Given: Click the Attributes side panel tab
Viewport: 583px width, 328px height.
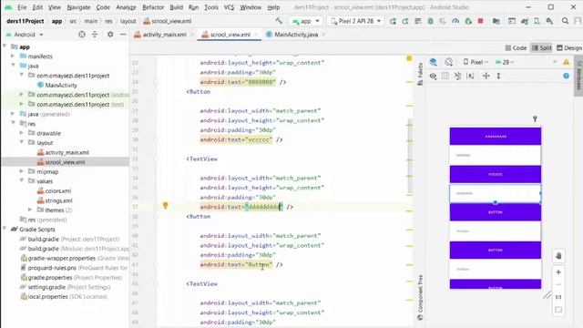Looking at the screenshot, I should tap(578, 75).
